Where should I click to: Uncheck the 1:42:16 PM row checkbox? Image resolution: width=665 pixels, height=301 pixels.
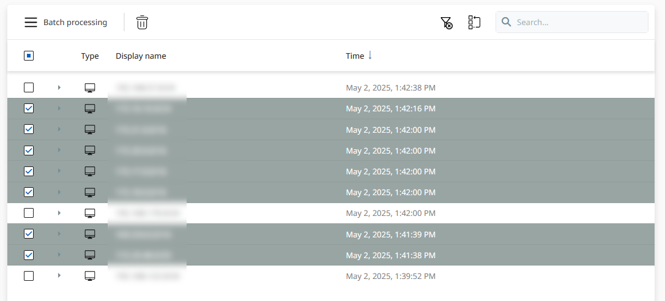(x=29, y=108)
